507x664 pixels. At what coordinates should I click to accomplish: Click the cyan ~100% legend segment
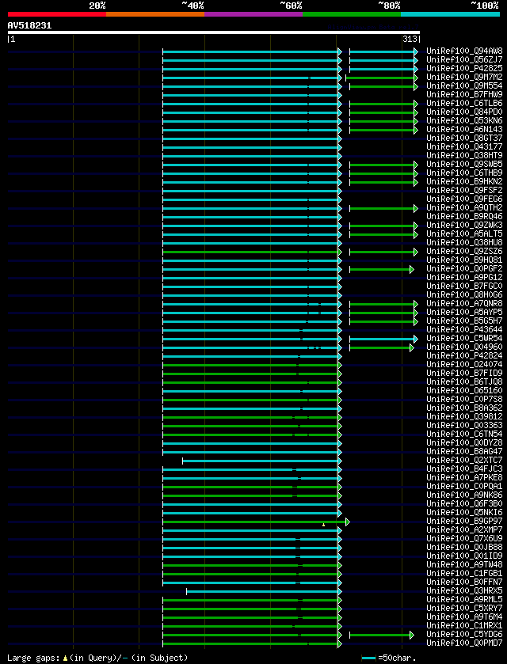(450, 14)
